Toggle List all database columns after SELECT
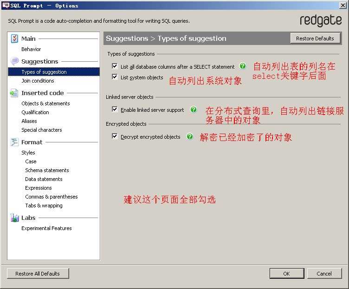 coord(115,66)
